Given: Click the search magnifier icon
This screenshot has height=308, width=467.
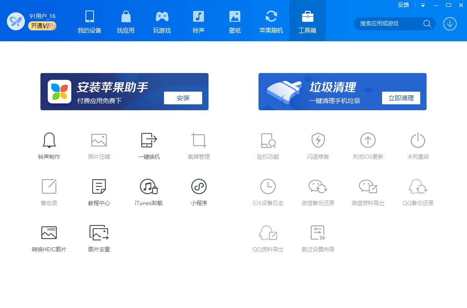Looking at the screenshot, I should (427, 24).
